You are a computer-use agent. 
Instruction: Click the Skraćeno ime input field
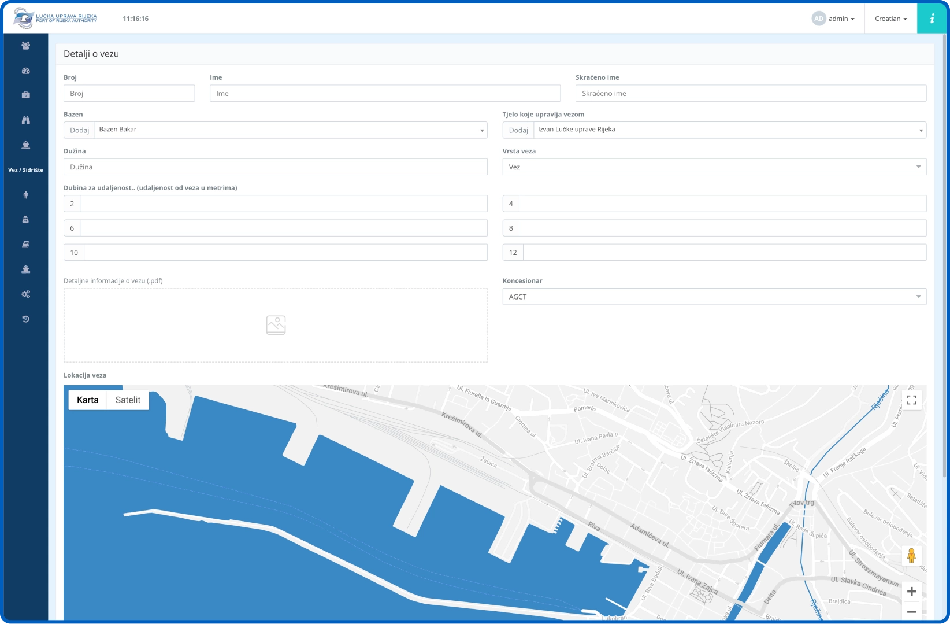point(750,94)
